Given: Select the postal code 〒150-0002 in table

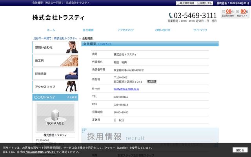Looking at the screenshot, I should tap(120, 77).
